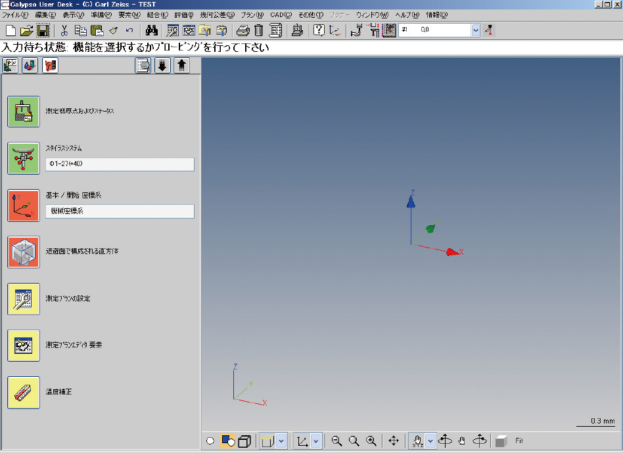Viewport: 623px width, 453px height.
Task: Open the 退避面で構成される直方体 clearance cuboid icon
Action: 24,252
